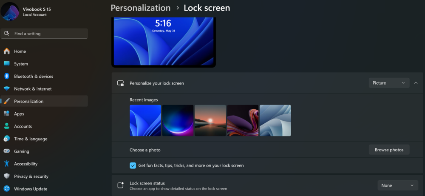425x196 pixels.
Task: Click the lock screen icon beside Personalize
Action: (x=120, y=83)
